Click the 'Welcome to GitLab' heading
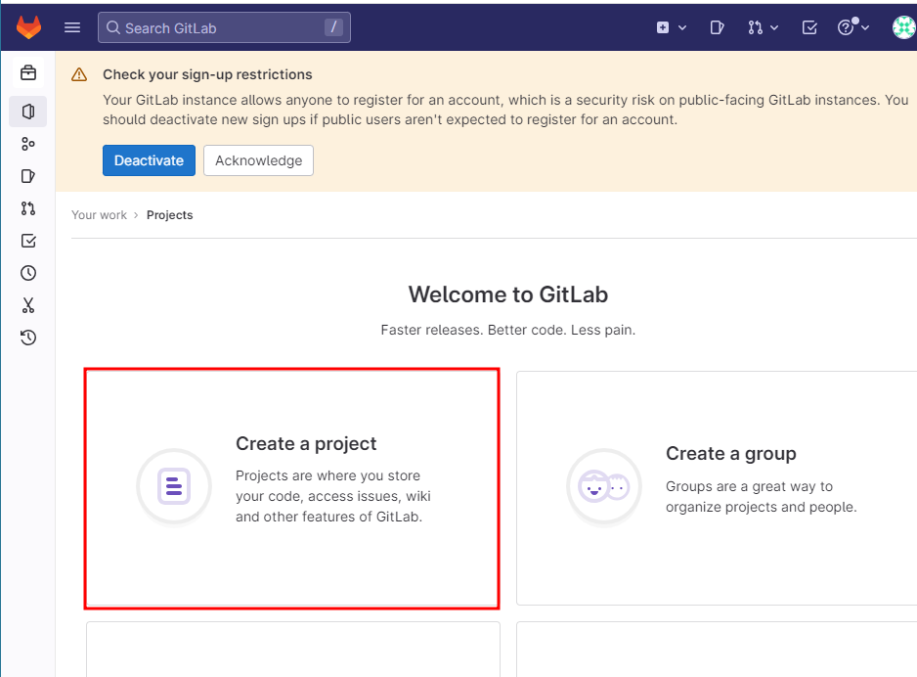Image resolution: width=917 pixels, height=677 pixels. [x=508, y=294]
